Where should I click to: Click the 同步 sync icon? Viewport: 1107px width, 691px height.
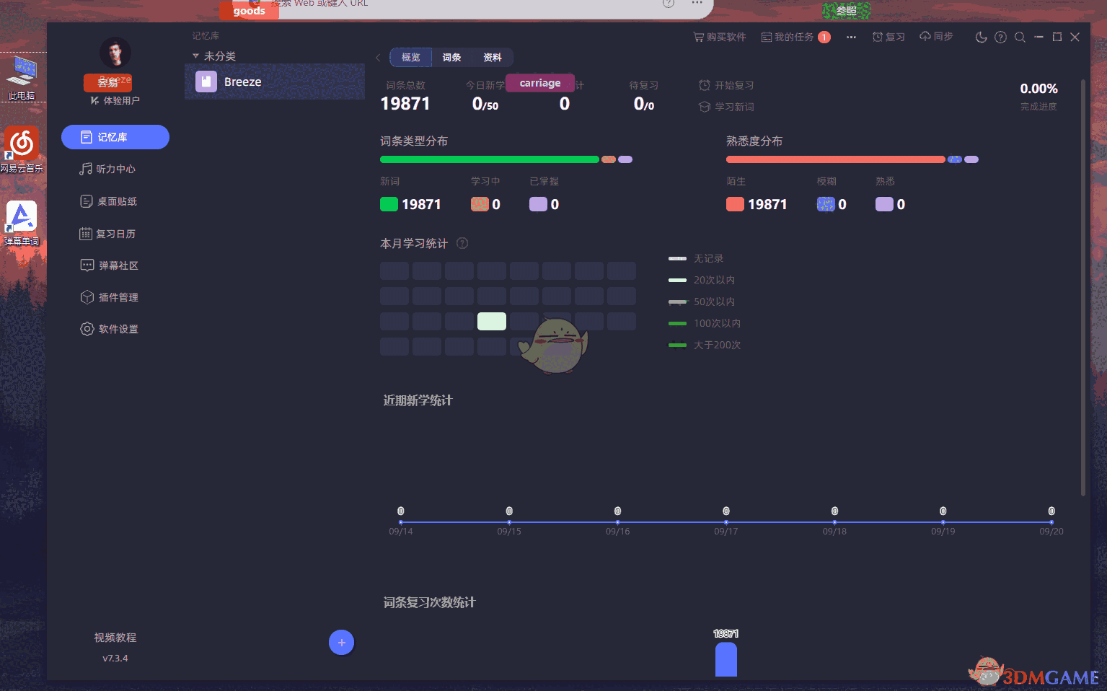pyautogui.click(x=935, y=36)
